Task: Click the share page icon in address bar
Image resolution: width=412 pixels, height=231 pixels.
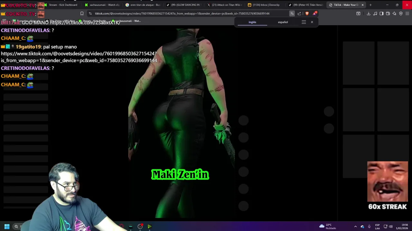Action: pos(299,13)
